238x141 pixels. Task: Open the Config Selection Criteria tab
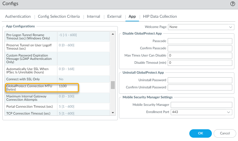pos(59,17)
